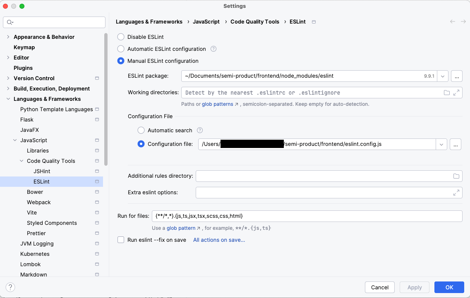Select the Disable ESLint radio button

point(121,37)
